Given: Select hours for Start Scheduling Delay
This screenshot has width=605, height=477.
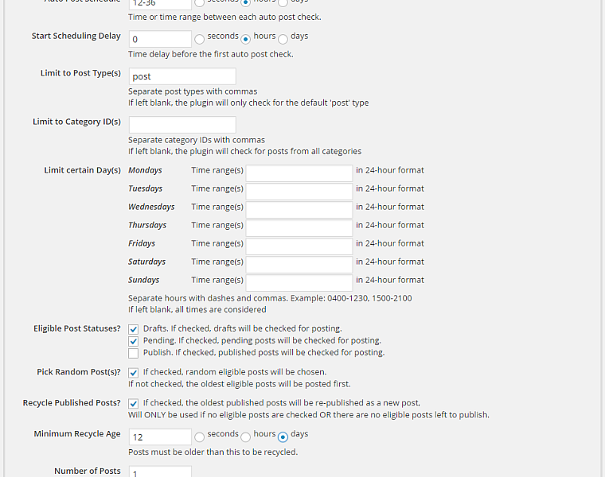Looking at the screenshot, I should 246,39.
